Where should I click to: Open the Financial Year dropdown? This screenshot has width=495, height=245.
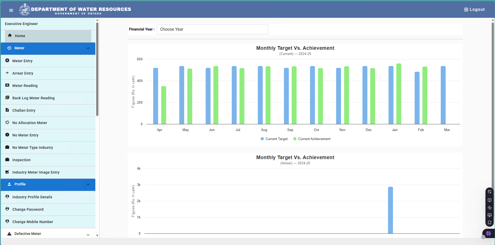[x=212, y=29]
